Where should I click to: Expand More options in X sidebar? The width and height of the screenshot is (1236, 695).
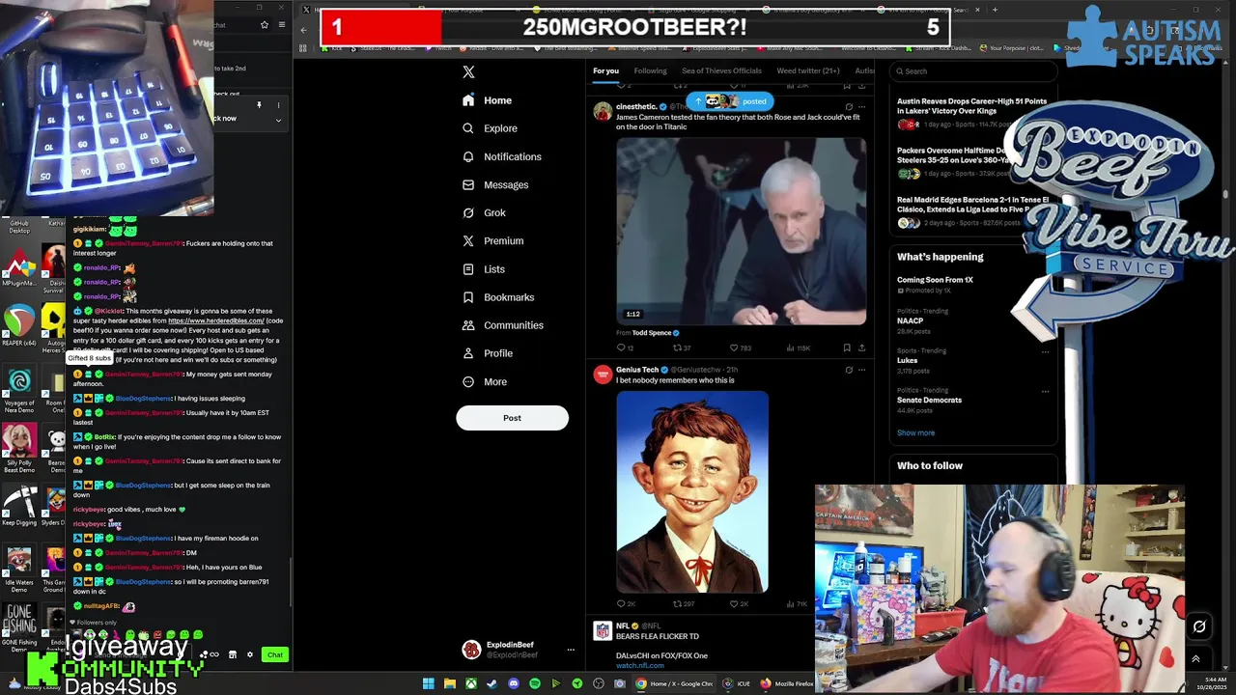coord(485,381)
